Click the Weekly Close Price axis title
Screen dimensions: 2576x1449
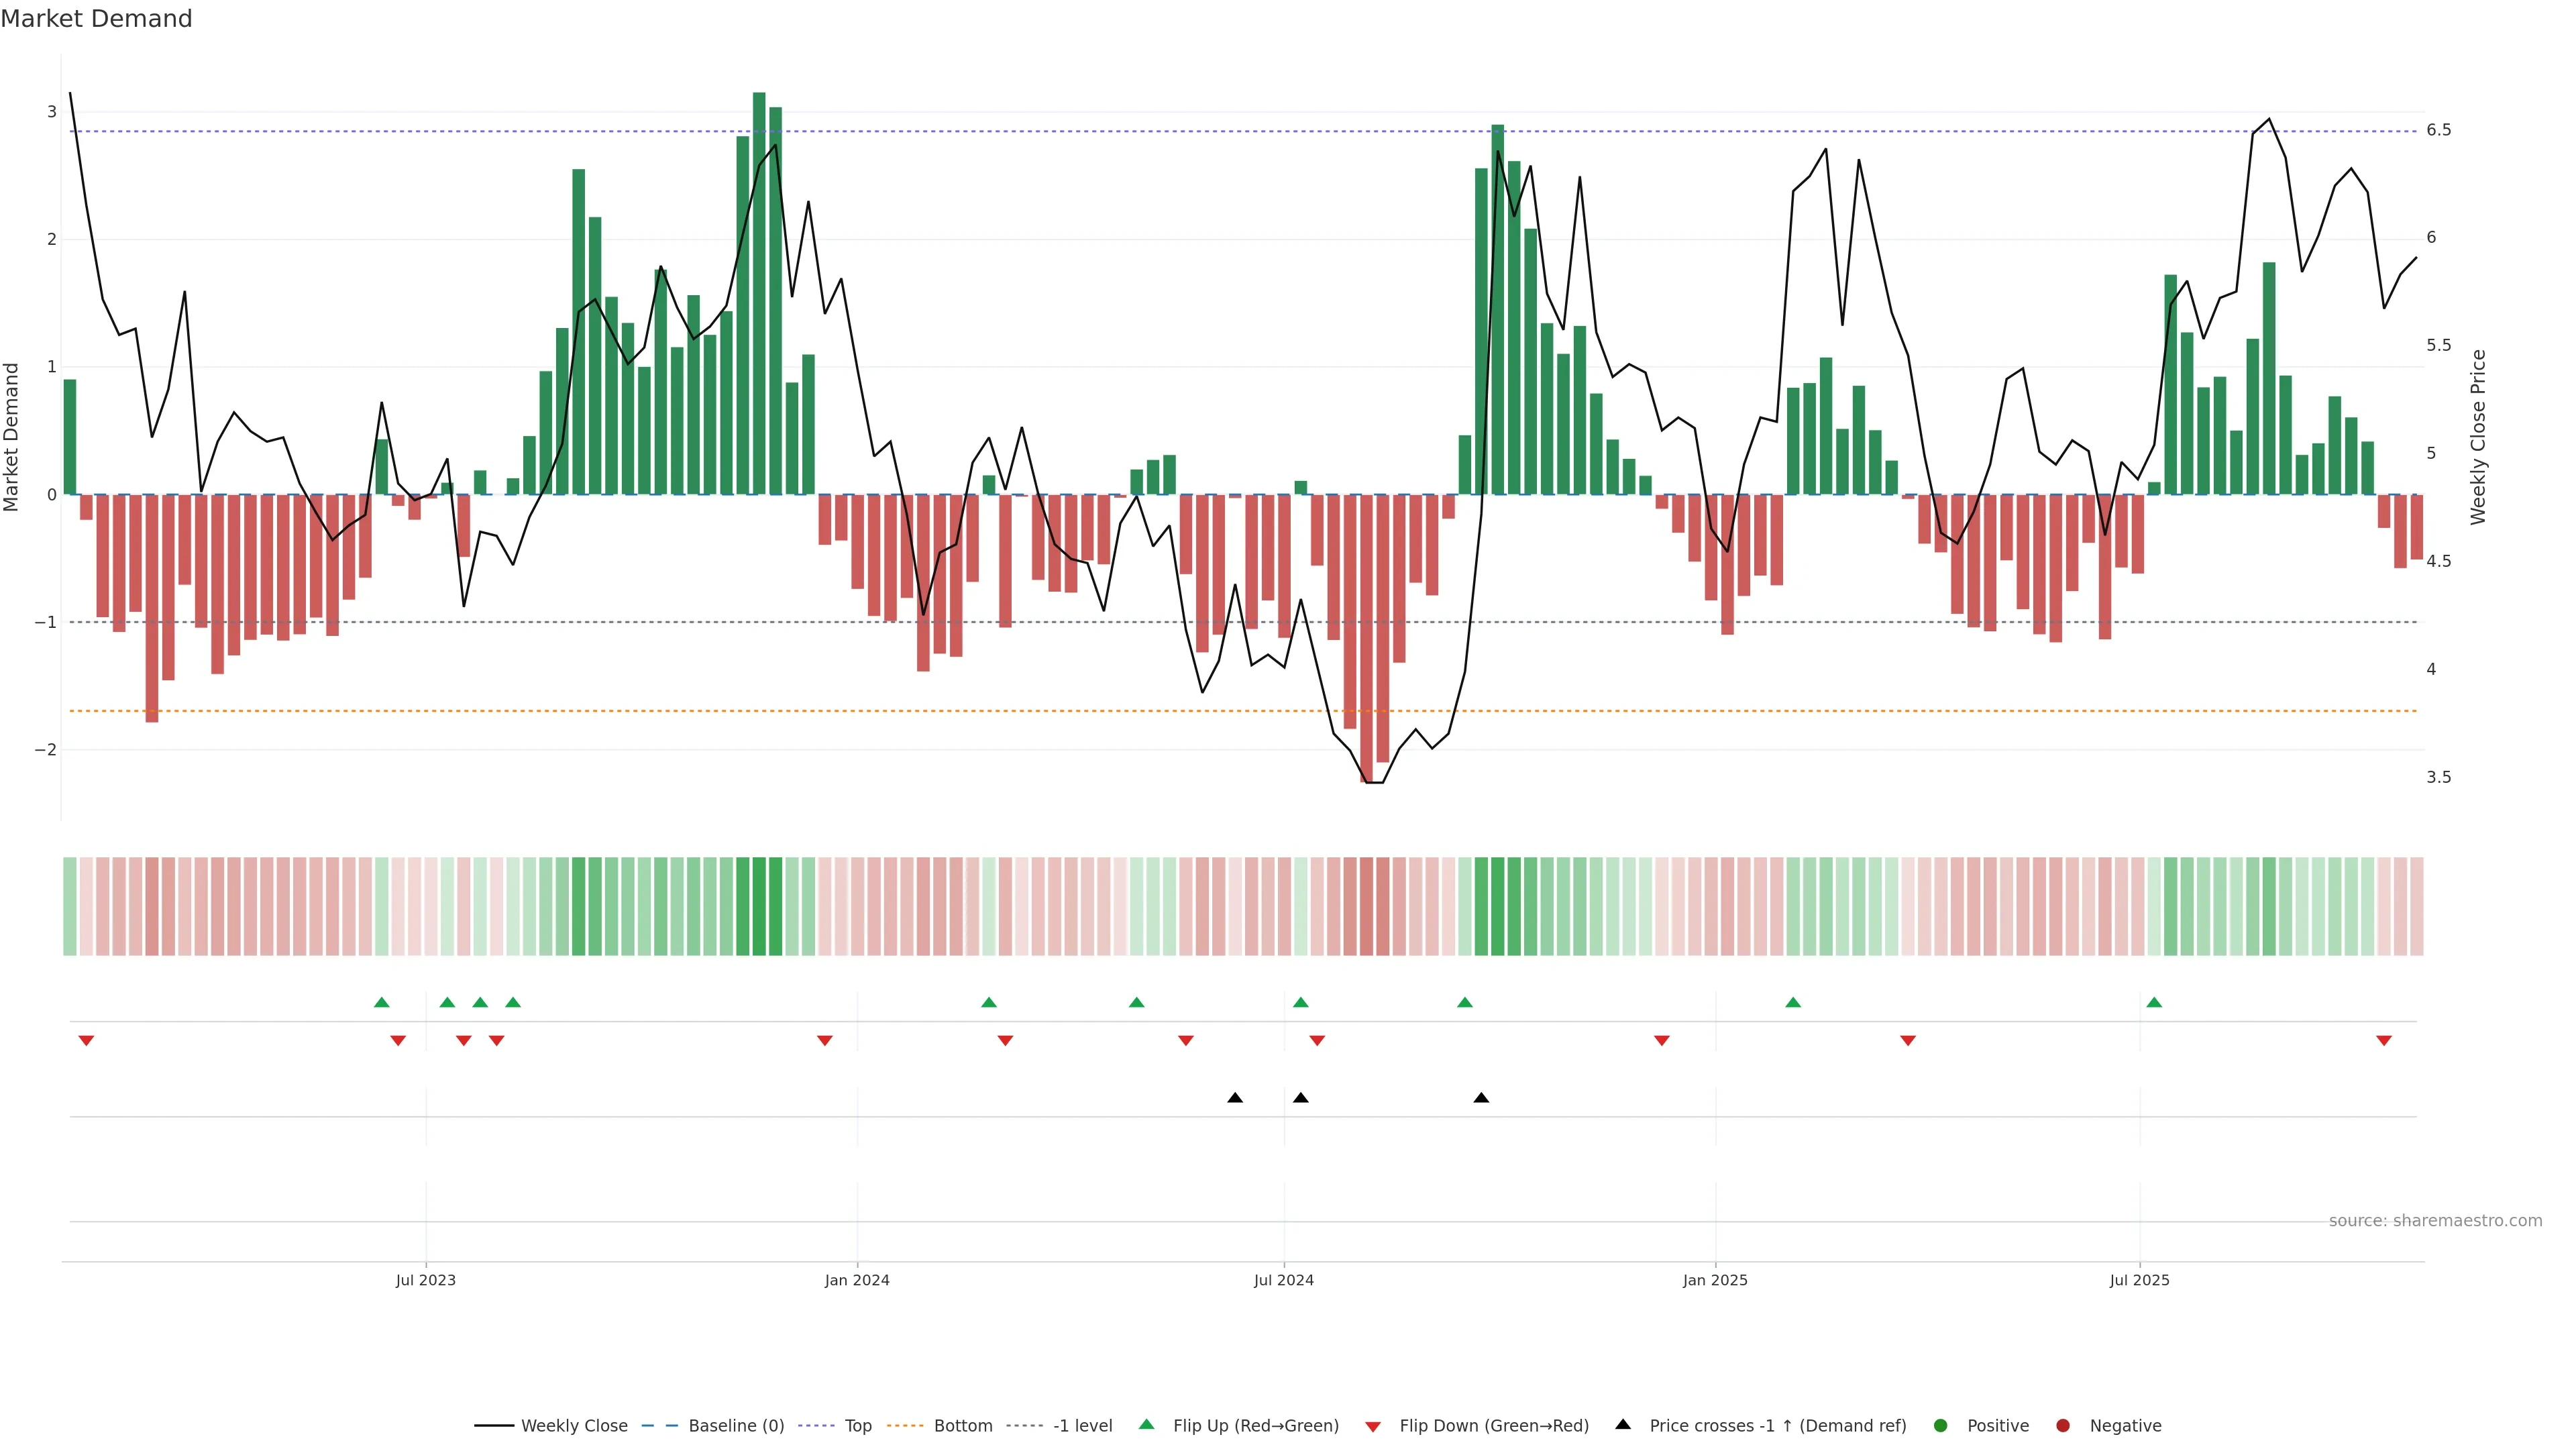(x=2478, y=437)
